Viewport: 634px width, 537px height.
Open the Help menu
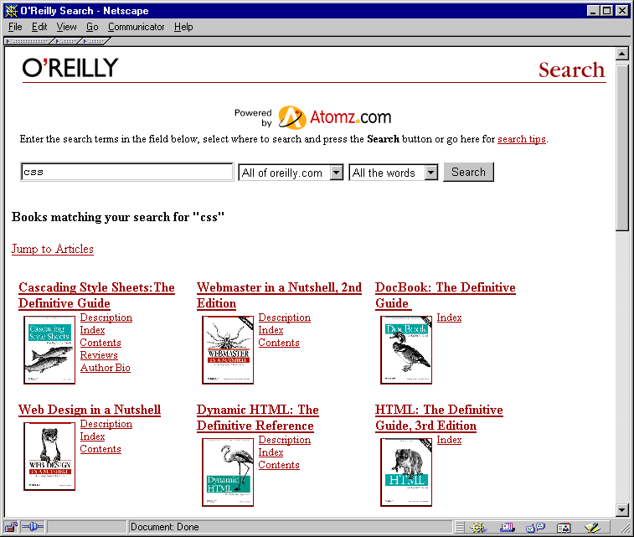point(183,27)
